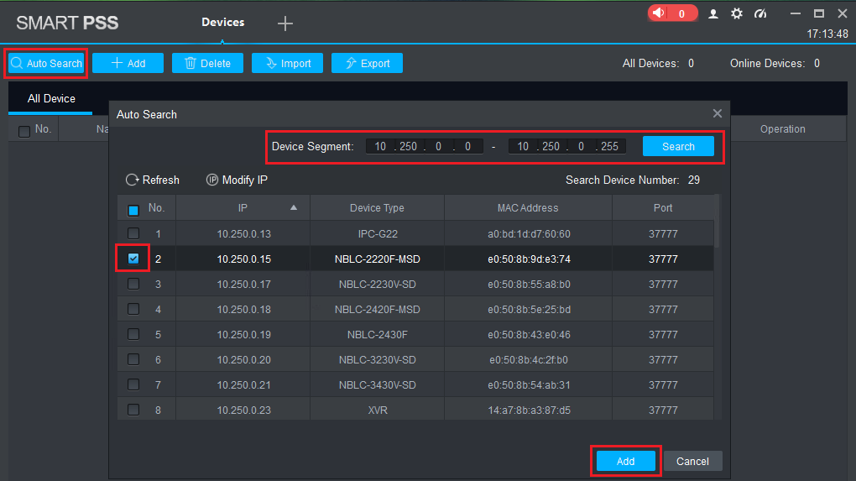Open the alarm speaker notification icon
The width and height of the screenshot is (856, 481).
pyautogui.click(x=672, y=13)
